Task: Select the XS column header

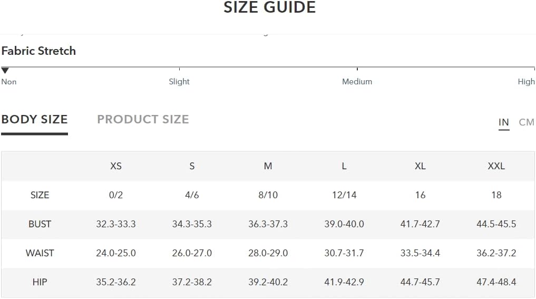Action: click(116, 166)
